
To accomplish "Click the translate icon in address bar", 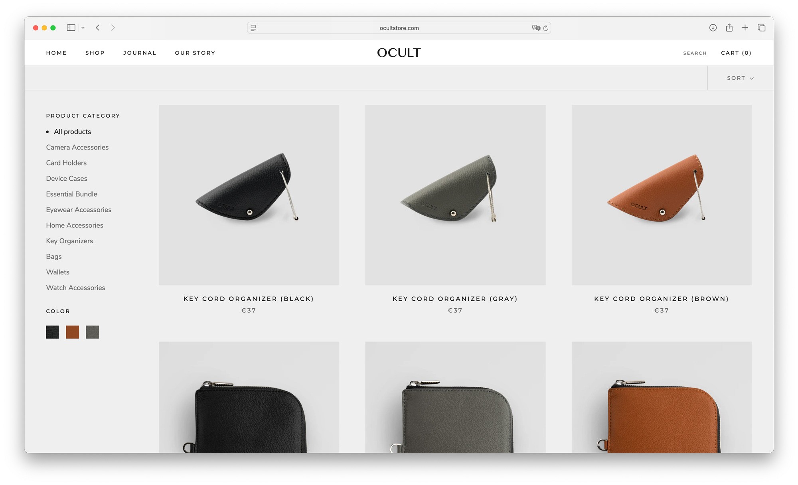I will pyautogui.click(x=536, y=28).
